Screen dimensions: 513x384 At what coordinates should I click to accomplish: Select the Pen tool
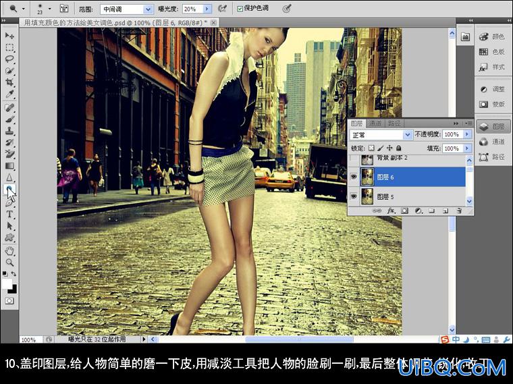[9, 202]
